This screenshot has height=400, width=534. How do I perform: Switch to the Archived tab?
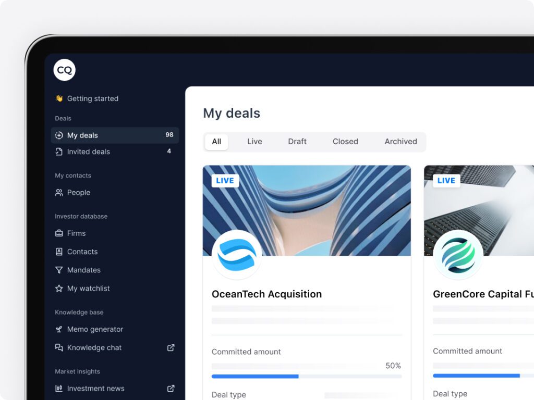coord(400,142)
